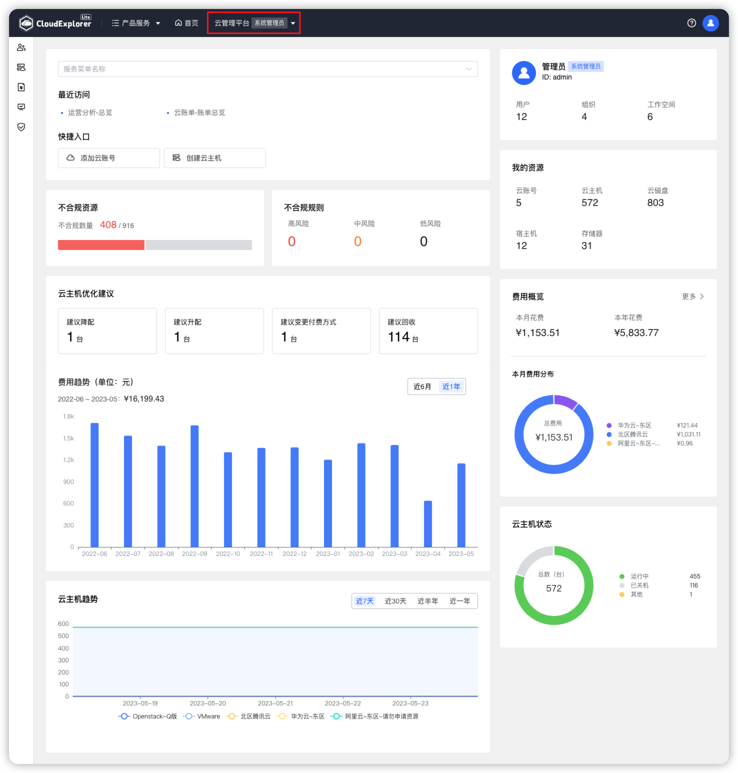
Task: Open the help question mark icon
Action: pos(691,23)
